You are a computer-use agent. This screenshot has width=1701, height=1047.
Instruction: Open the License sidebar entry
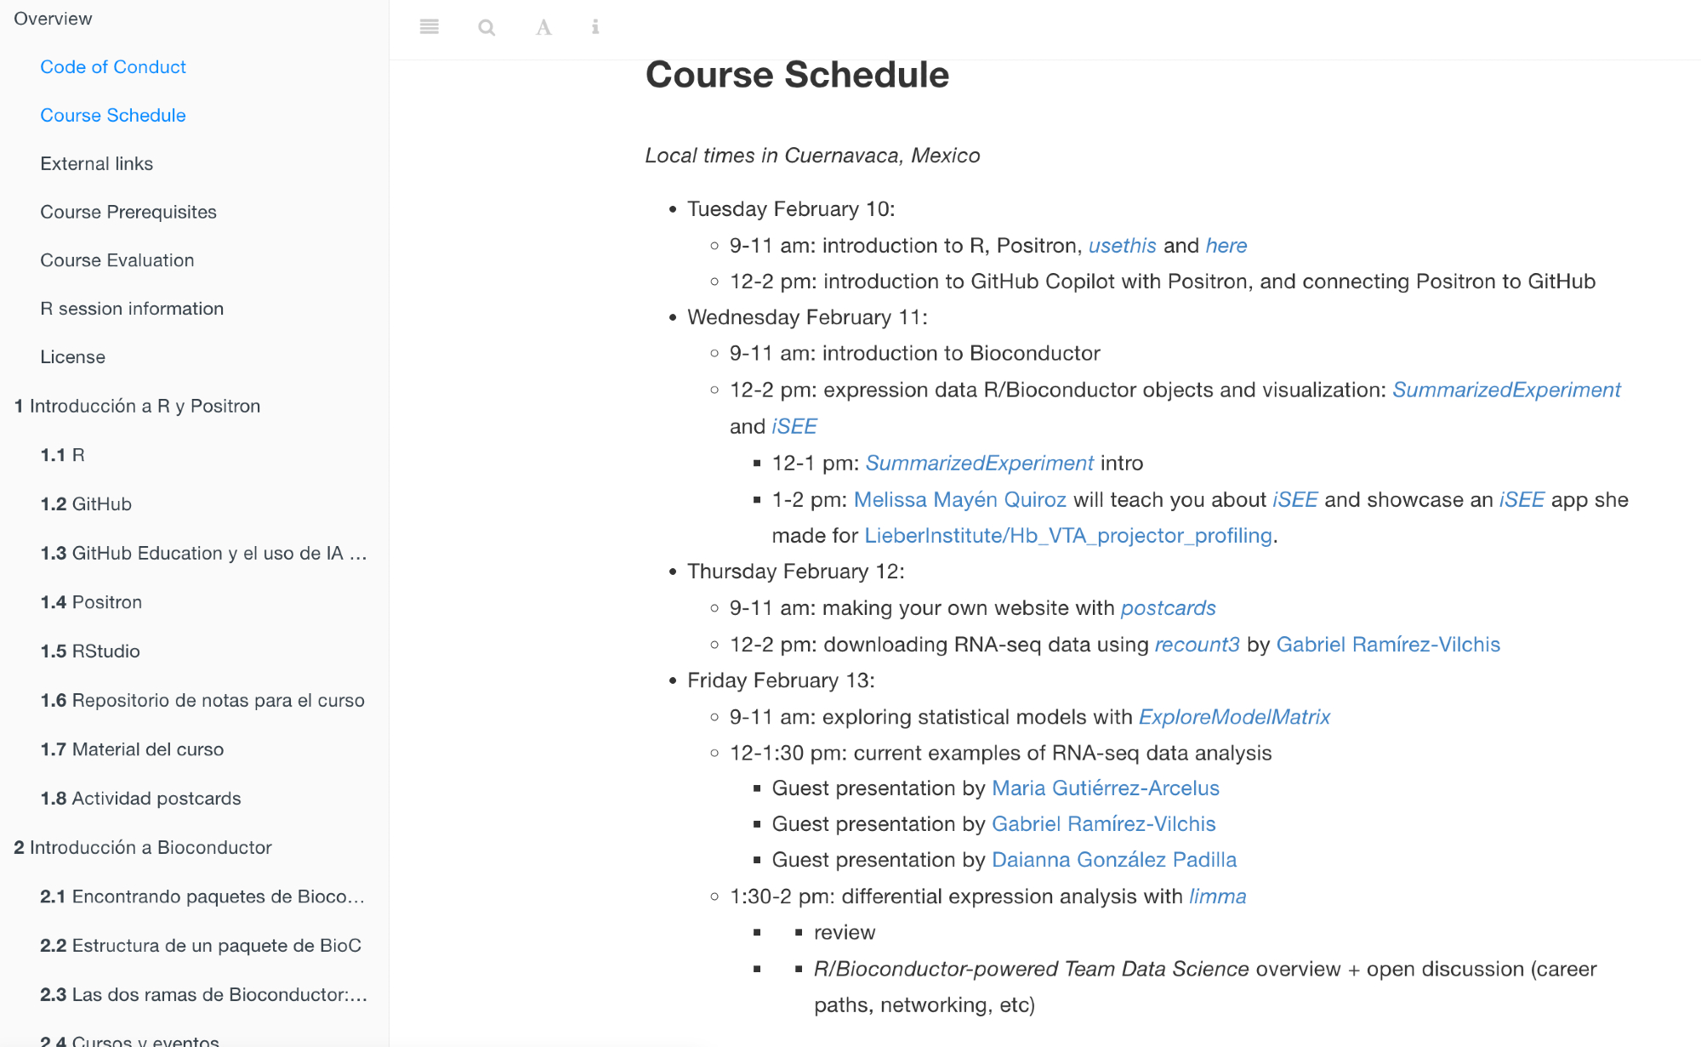[72, 357]
